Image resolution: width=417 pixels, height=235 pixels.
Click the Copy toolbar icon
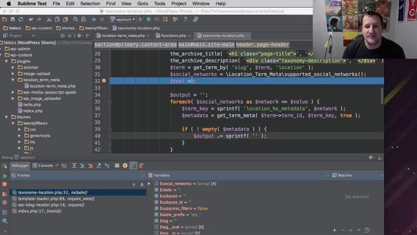57,19
